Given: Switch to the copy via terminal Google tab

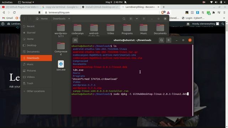Looking at the screenshot, I should (x=60, y=7).
